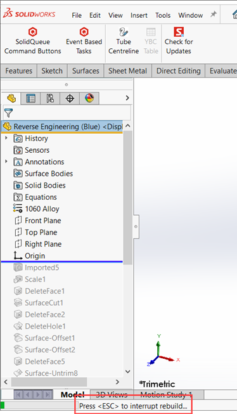
Task: Expand the Annotations folder
Action: coord(6,161)
